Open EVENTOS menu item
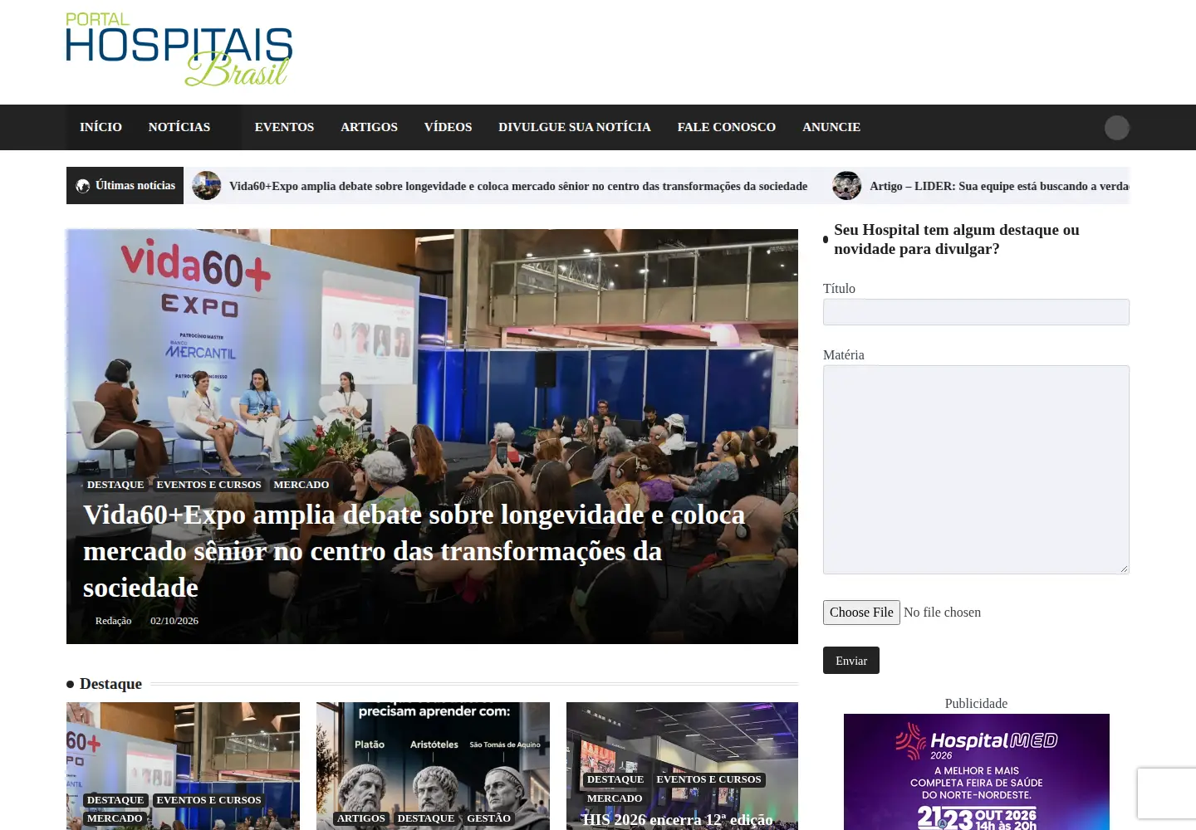1196x830 pixels. tap(284, 127)
